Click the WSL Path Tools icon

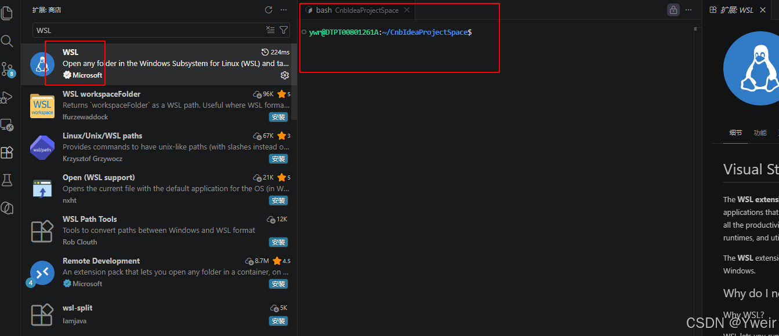tap(42, 231)
